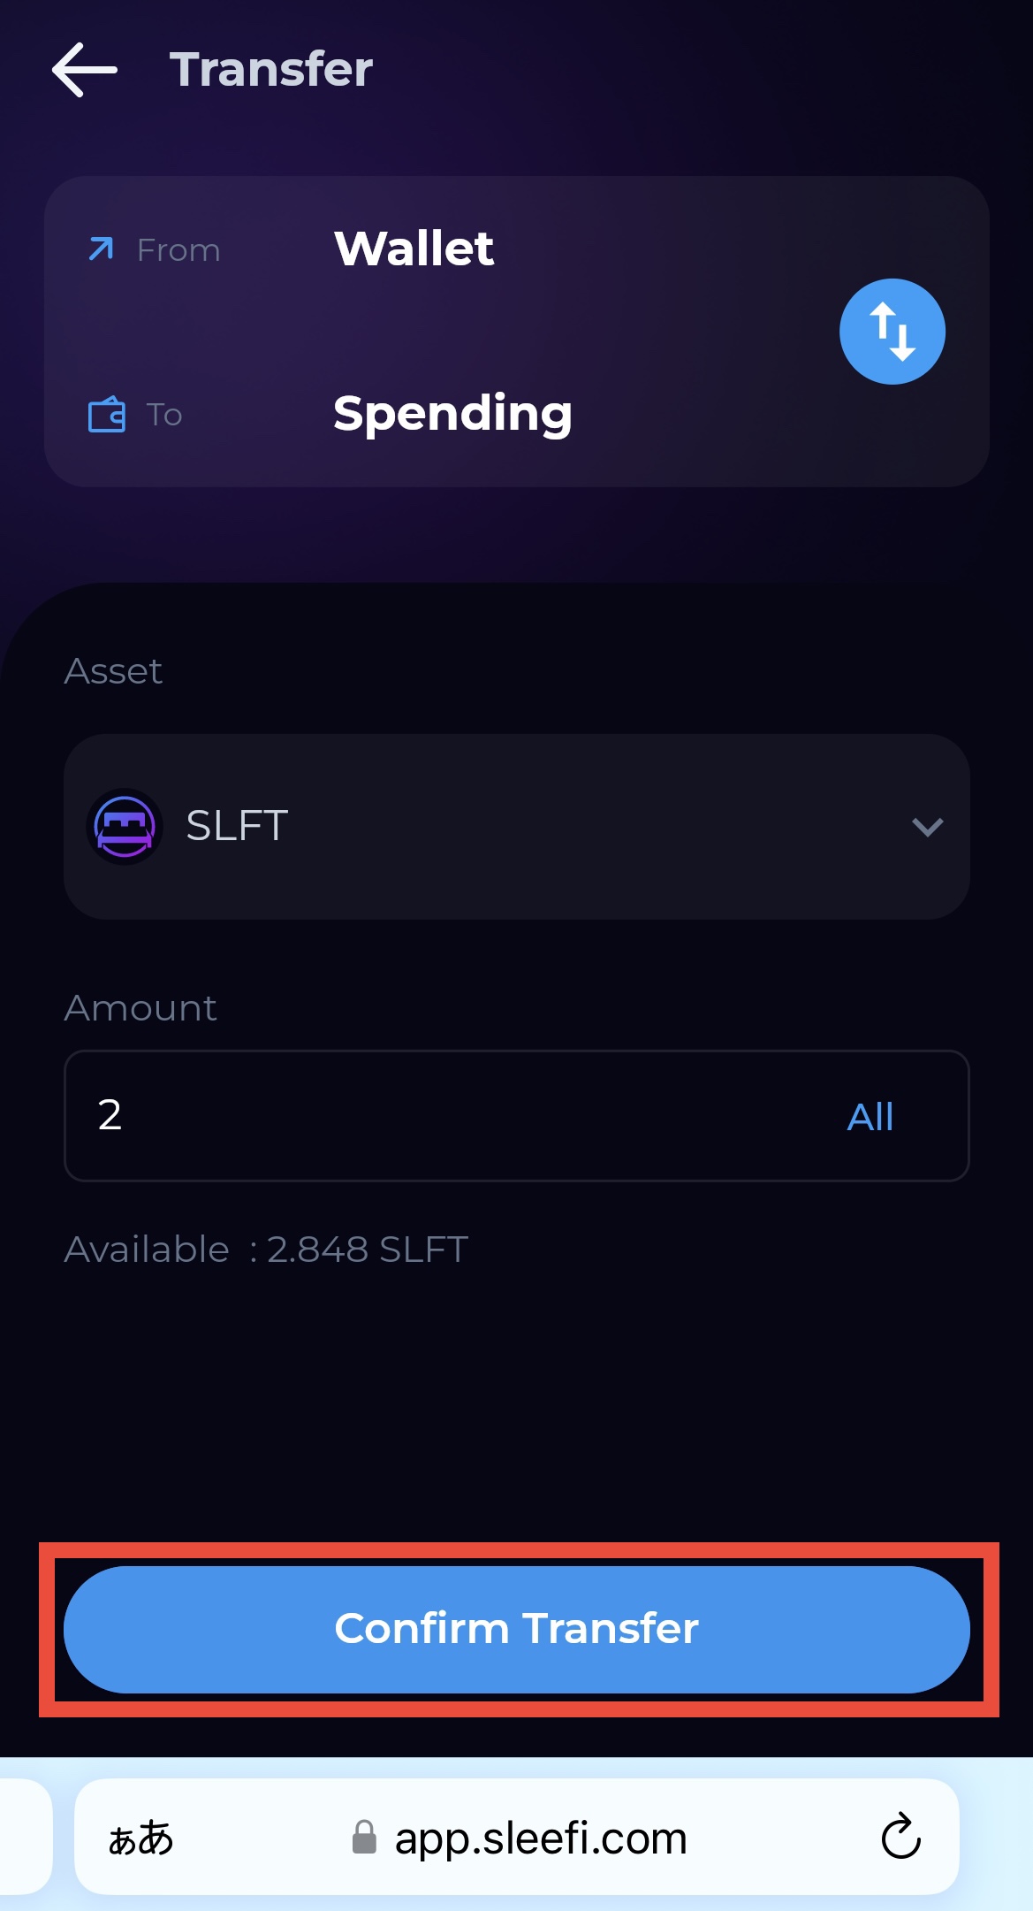Screen dimensions: 1033x1911
Task: Focus the Amount input field
Action: tap(442, 1115)
